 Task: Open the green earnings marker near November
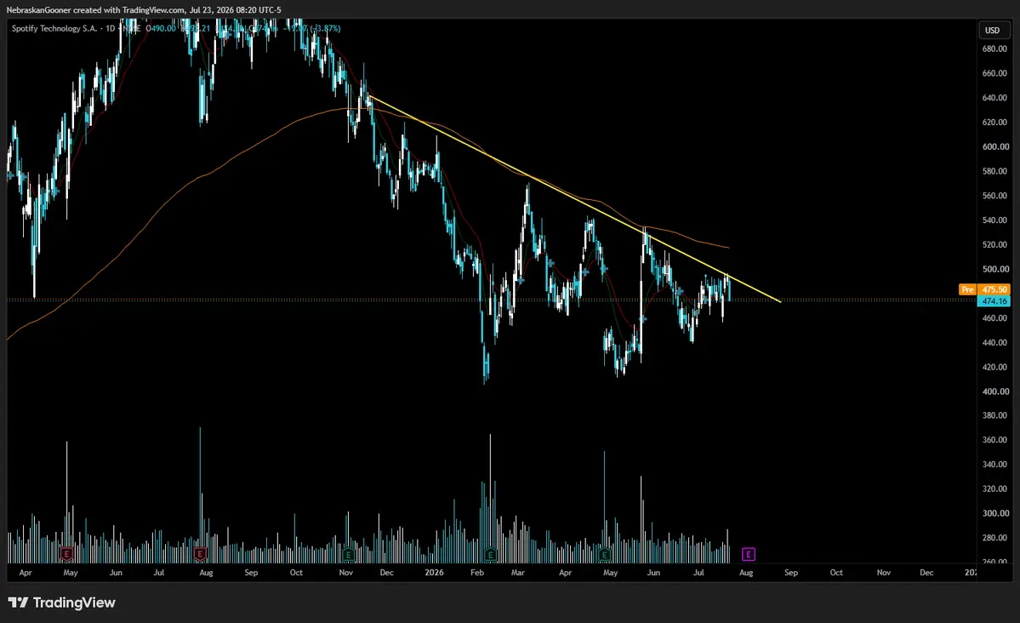(x=348, y=555)
